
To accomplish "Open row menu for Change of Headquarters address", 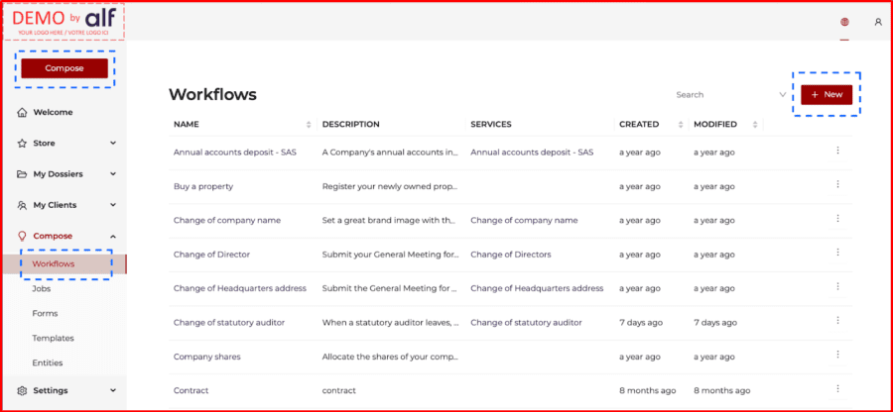I will point(837,286).
